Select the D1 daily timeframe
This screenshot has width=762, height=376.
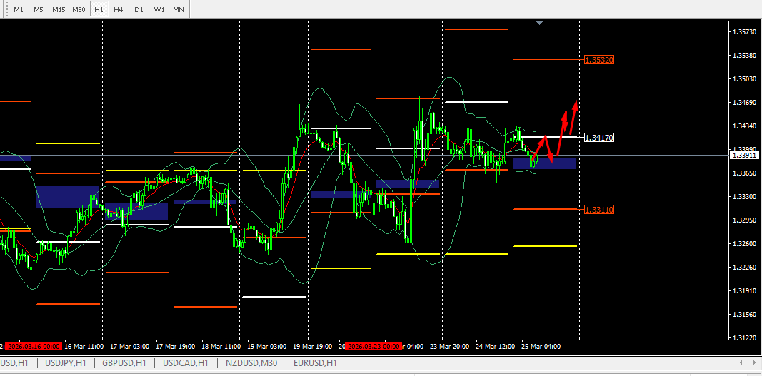click(139, 9)
